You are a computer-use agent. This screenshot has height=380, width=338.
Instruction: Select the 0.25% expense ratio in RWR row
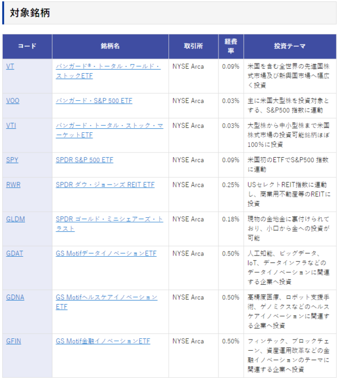(x=230, y=185)
